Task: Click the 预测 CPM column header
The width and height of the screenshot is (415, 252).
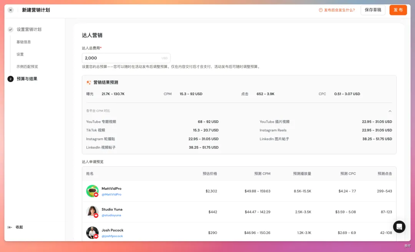Action: [262, 173]
